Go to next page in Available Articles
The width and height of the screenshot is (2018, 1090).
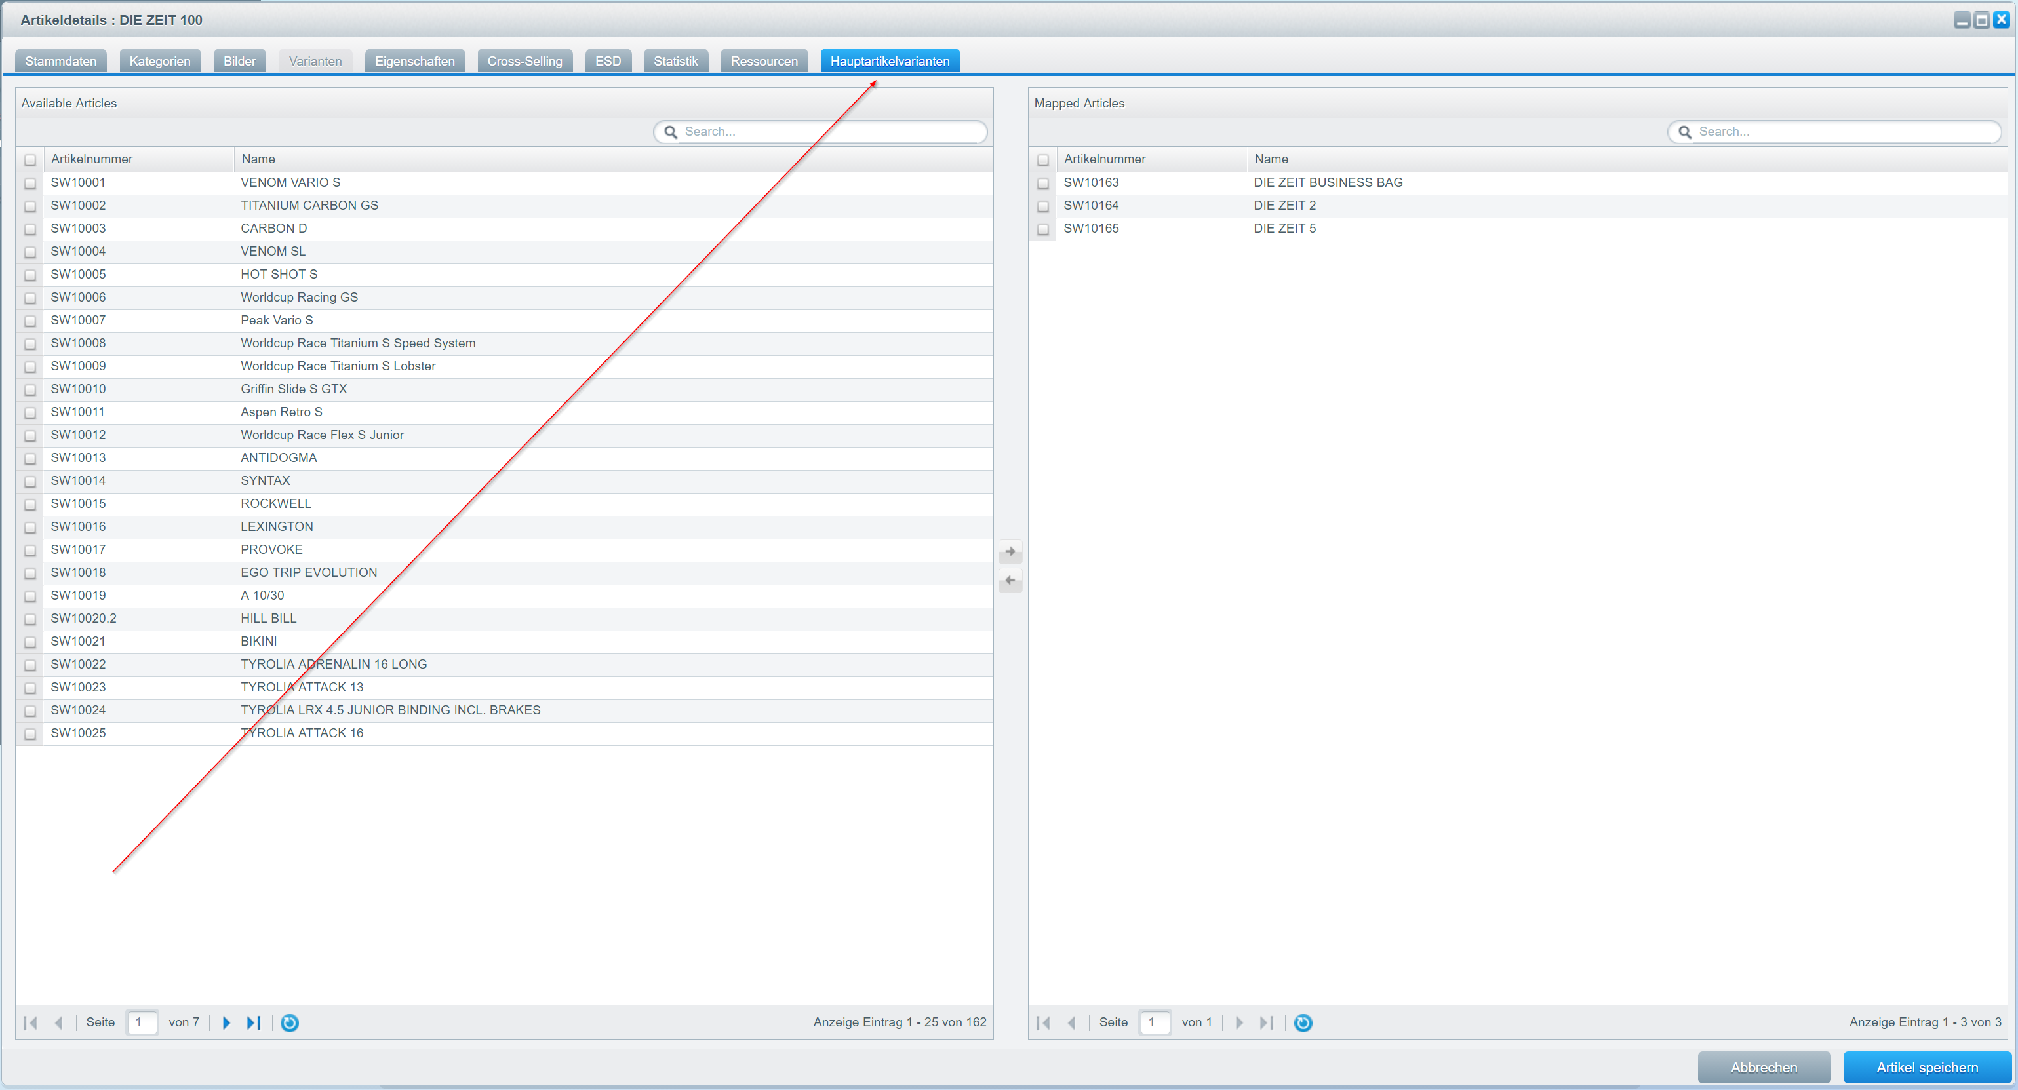point(226,1022)
